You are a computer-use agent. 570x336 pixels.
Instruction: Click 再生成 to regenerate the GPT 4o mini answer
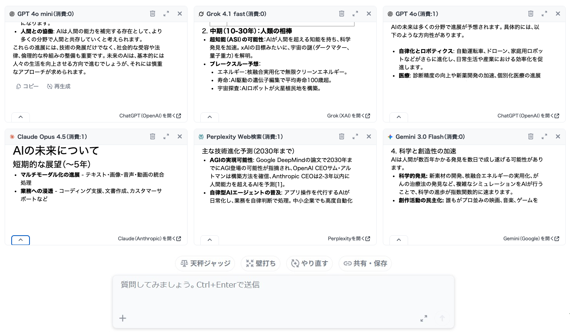tap(59, 86)
